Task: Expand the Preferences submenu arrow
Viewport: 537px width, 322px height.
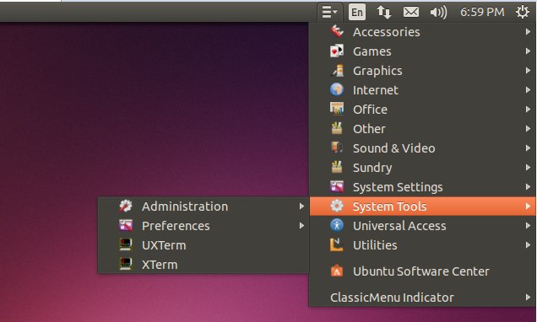Action: coord(301,226)
